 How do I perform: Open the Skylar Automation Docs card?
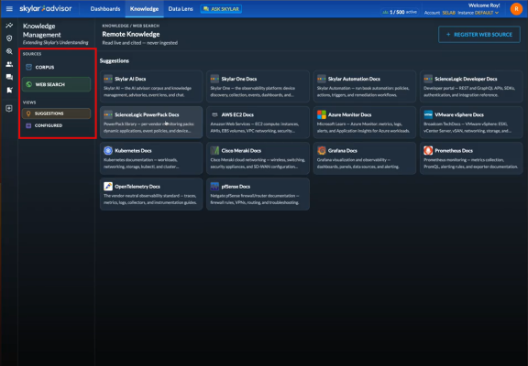[365, 86]
